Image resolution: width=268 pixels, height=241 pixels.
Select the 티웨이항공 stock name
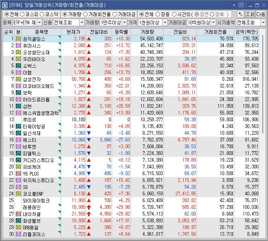click(34, 126)
